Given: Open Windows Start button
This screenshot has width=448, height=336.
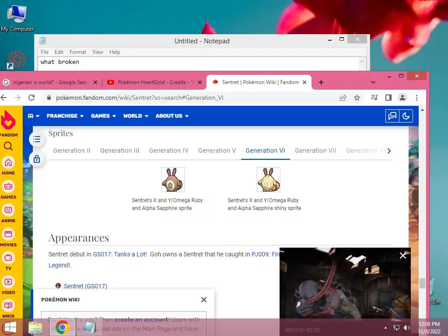Looking at the screenshot, I should coord(10,327).
